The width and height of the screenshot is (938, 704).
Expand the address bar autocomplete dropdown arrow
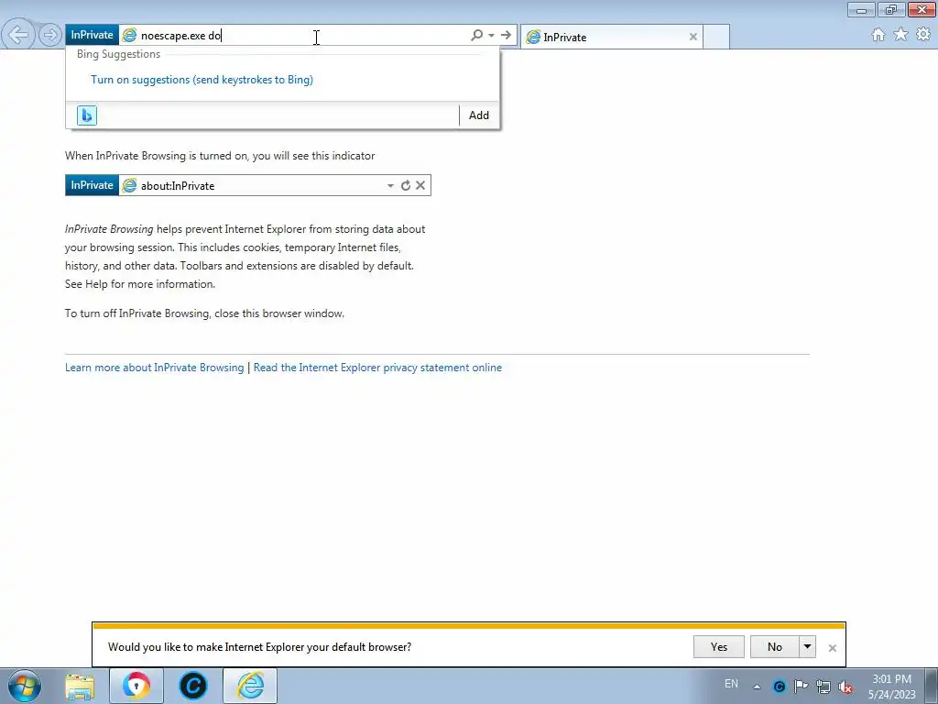491,36
